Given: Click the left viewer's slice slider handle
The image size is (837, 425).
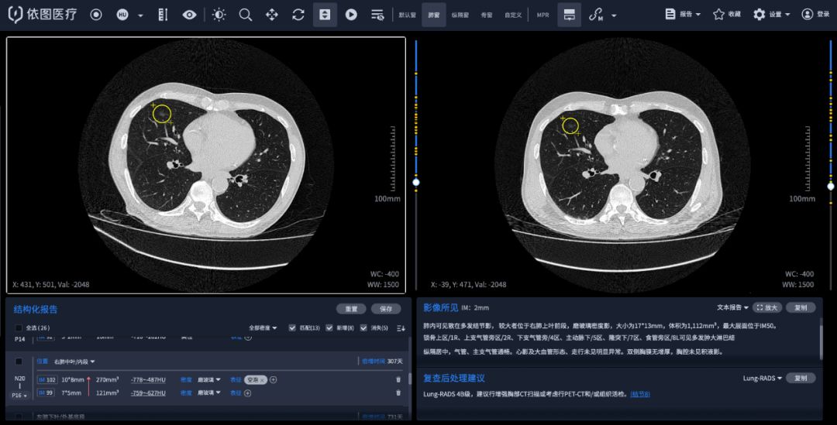Looking at the screenshot, I should [x=416, y=183].
